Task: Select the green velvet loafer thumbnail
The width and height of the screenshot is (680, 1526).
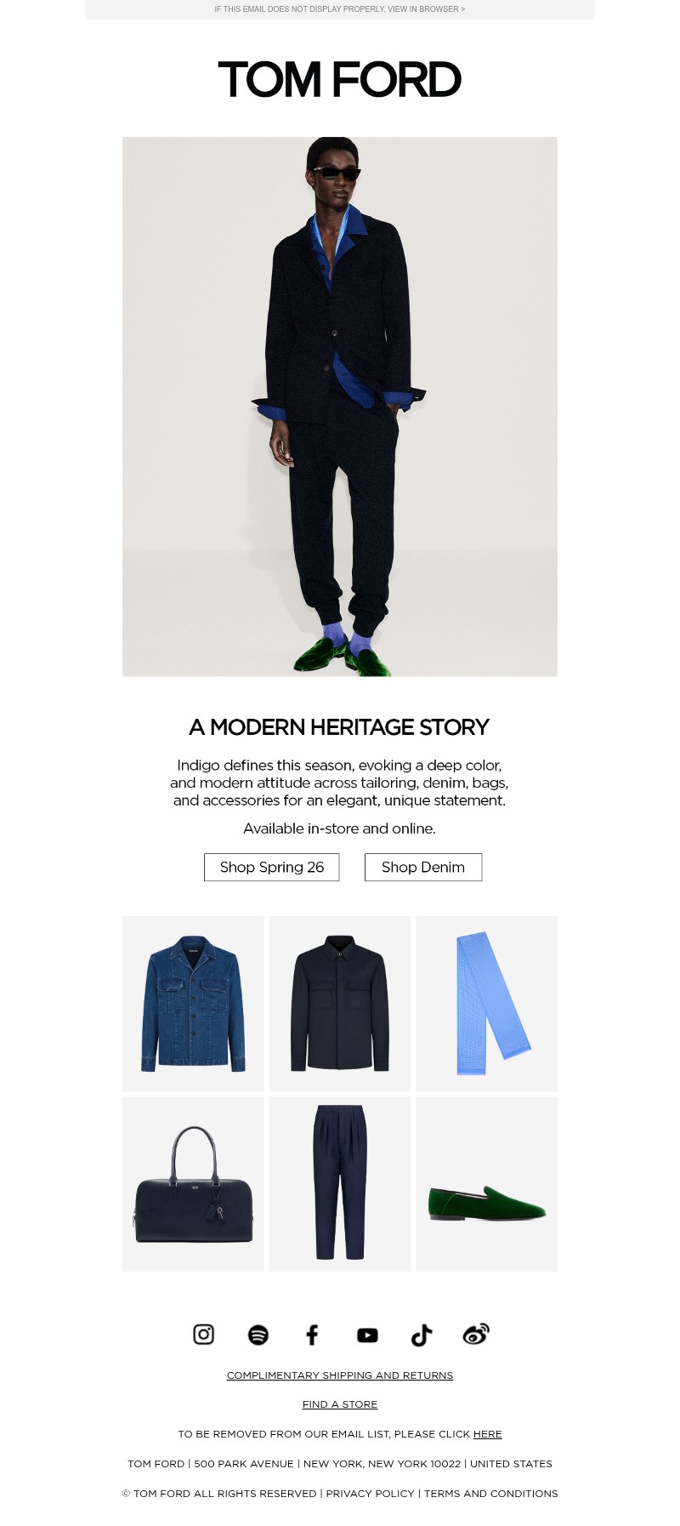Action: point(487,1184)
